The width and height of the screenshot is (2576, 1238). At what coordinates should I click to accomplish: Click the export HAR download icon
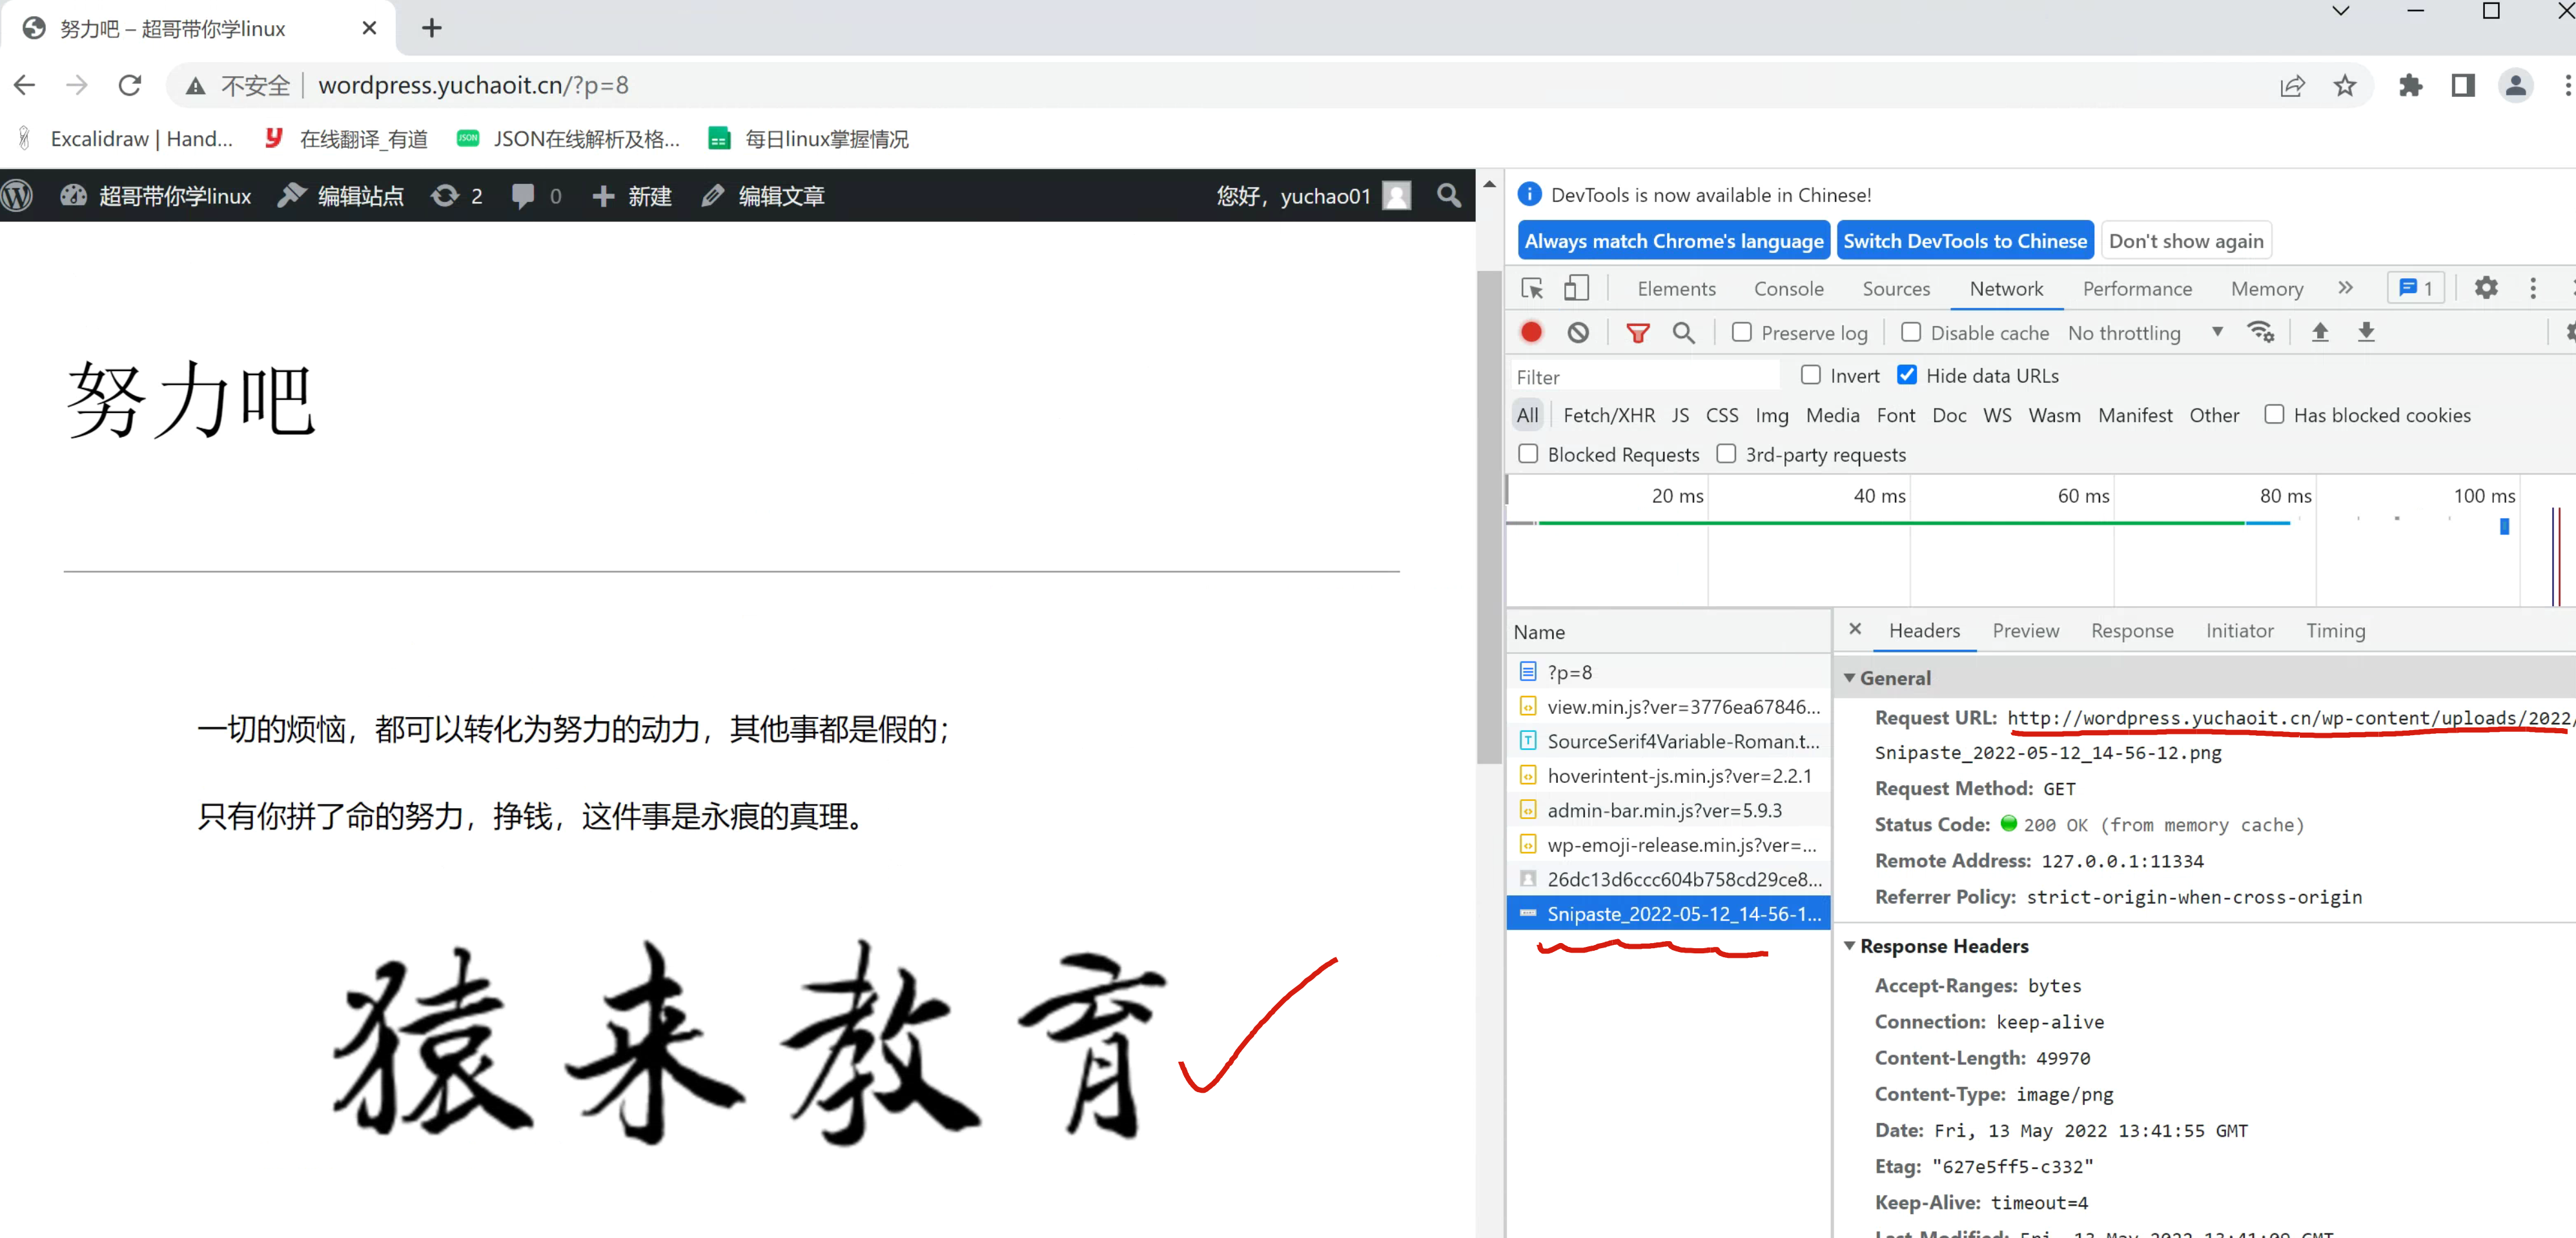click(2365, 332)
